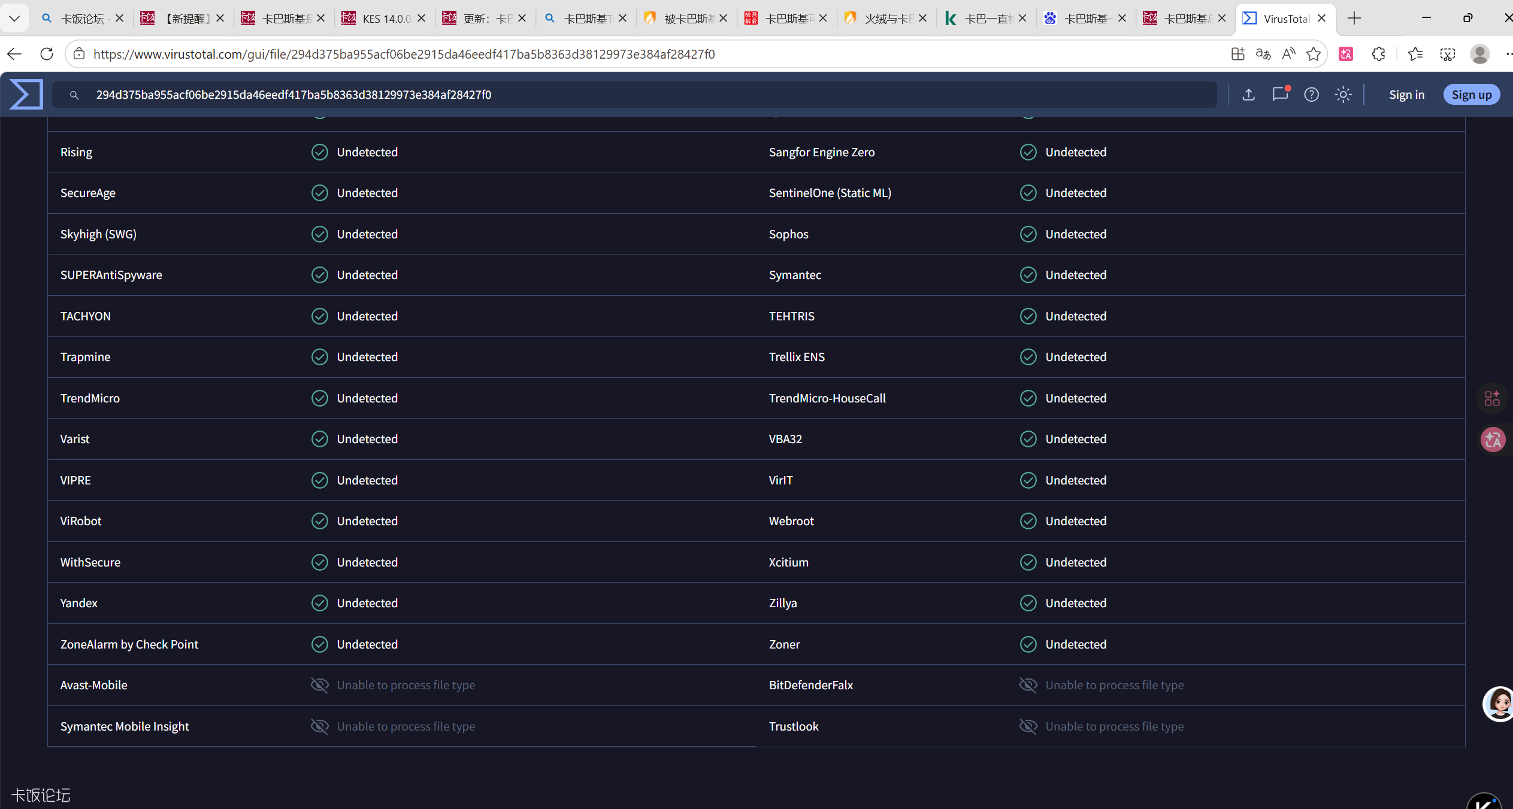Image resolution: width=1513 pixels, height=809 pixels.
Task: Click the Zoner undetected check icon
Action: (x=1028, y=644)
